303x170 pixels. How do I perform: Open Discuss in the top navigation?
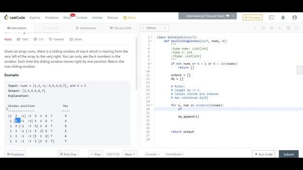(113, 17)
